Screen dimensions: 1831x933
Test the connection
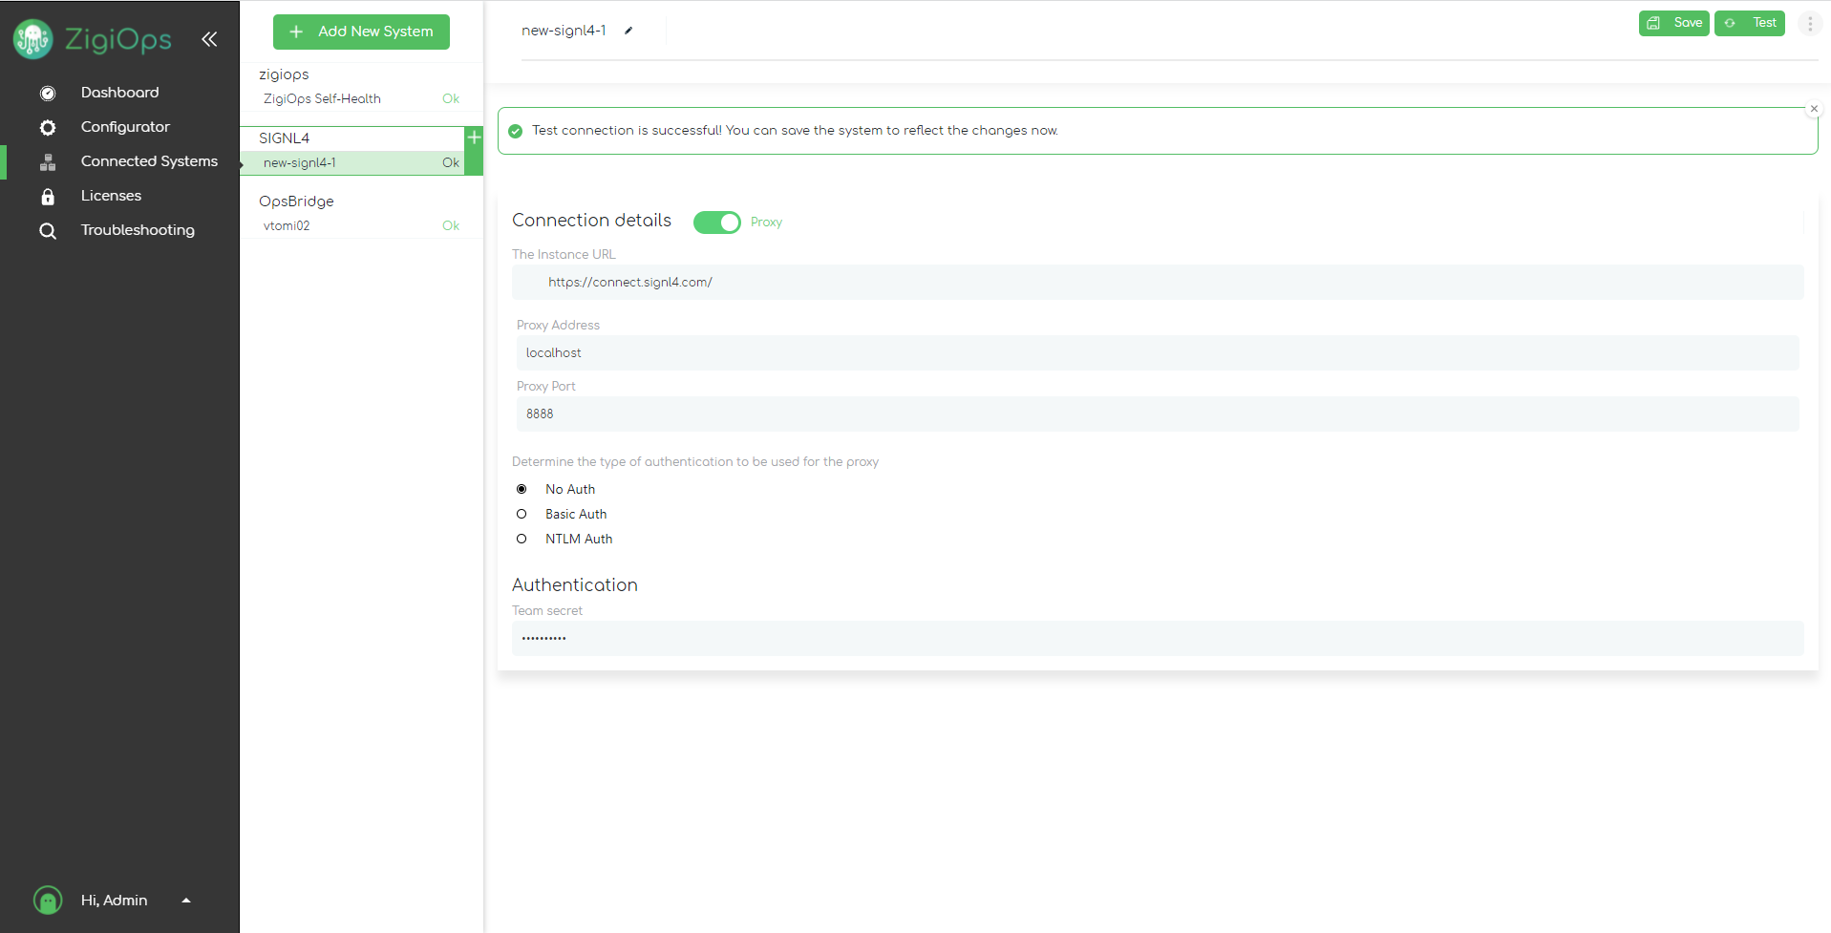coord(1749,23)
